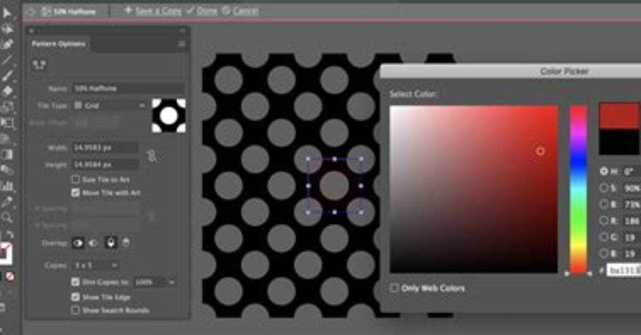Click the tile preview thumbnail in Pattern Options
Viewport: 641px width, 335px height.
click(x=169, y=116)
